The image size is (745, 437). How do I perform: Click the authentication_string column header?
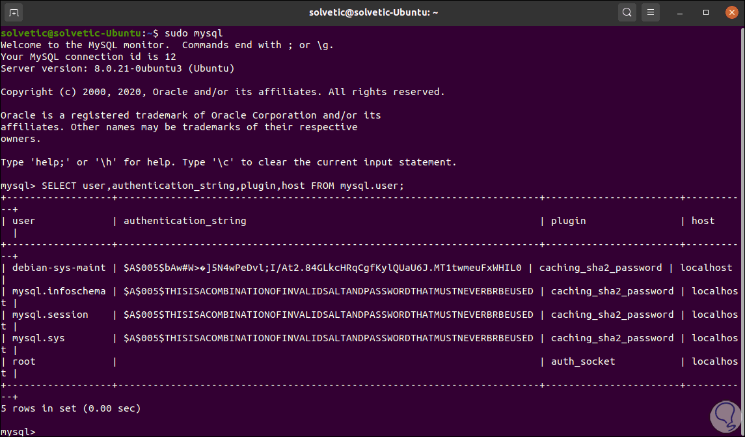pos(185,221)
